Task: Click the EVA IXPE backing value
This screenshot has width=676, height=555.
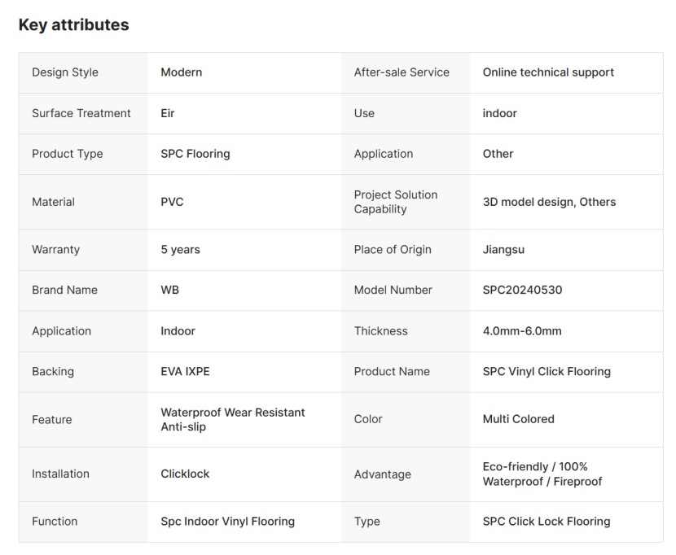Action: 185,371
